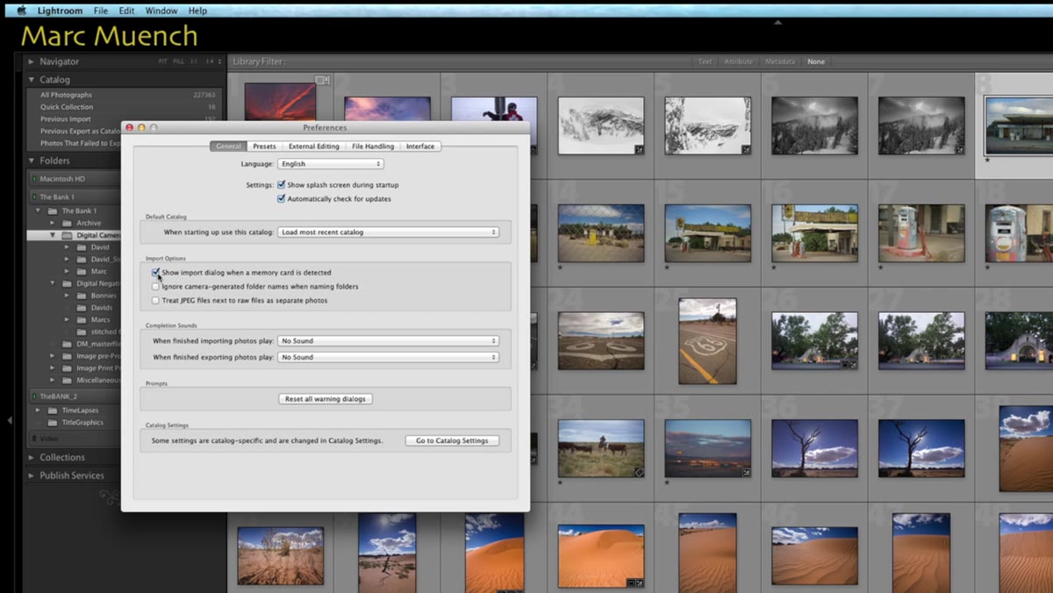The height and width of the screenshot is (593, 1053).
Task: Select the Route 66 road shield thumbnail
Action: tap(708, 340)
